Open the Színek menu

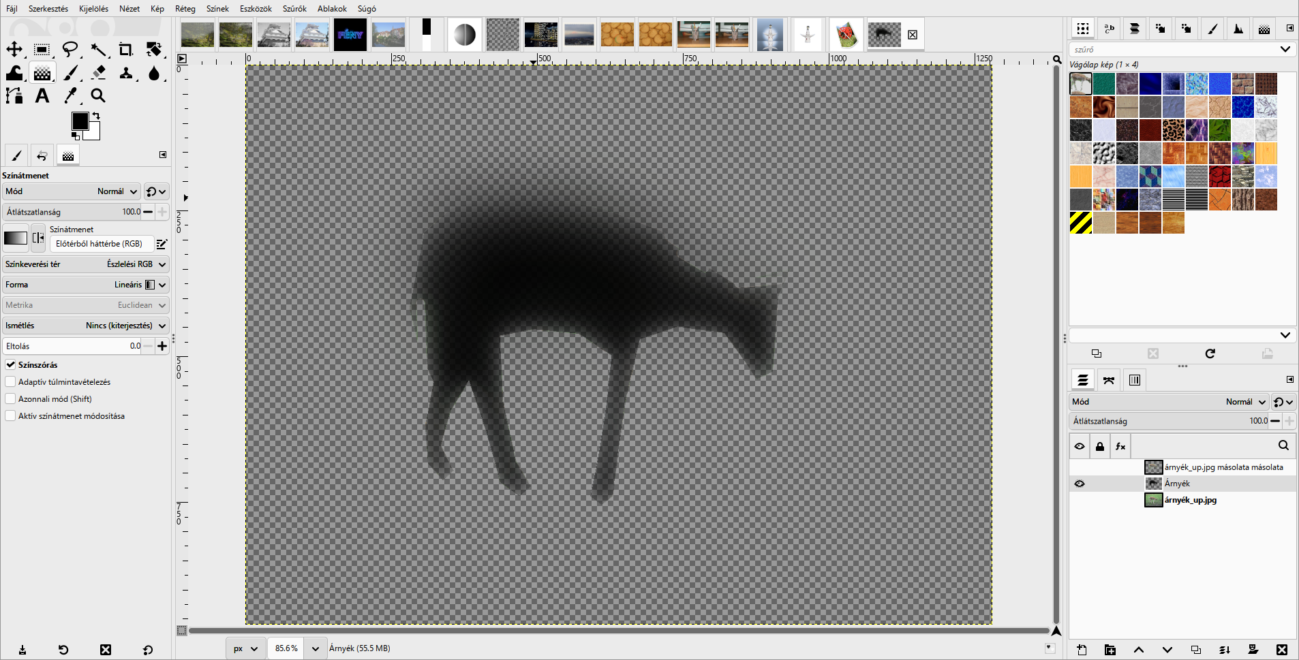pyautogui.click(x=217, y=9)
